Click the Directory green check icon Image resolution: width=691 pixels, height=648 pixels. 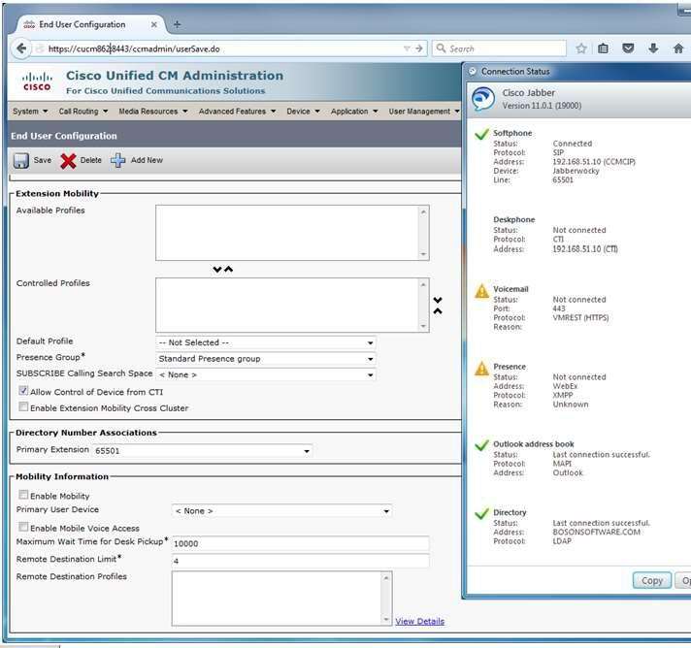coord(482,513)
